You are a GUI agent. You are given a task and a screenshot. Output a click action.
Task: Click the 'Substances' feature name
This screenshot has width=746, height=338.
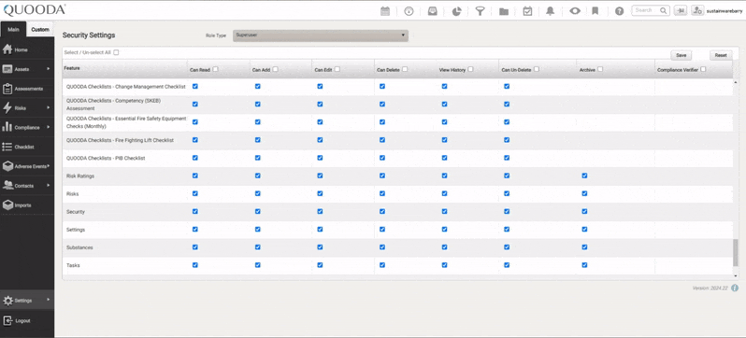(x=79, y=247)
